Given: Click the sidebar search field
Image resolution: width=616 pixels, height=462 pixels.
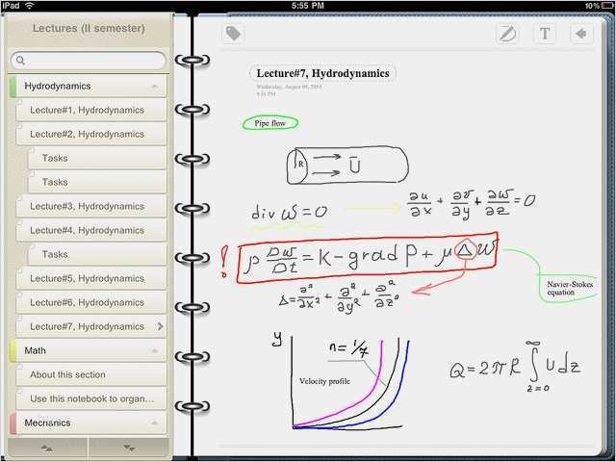Looking at the screenshot, I should [89, 61].
